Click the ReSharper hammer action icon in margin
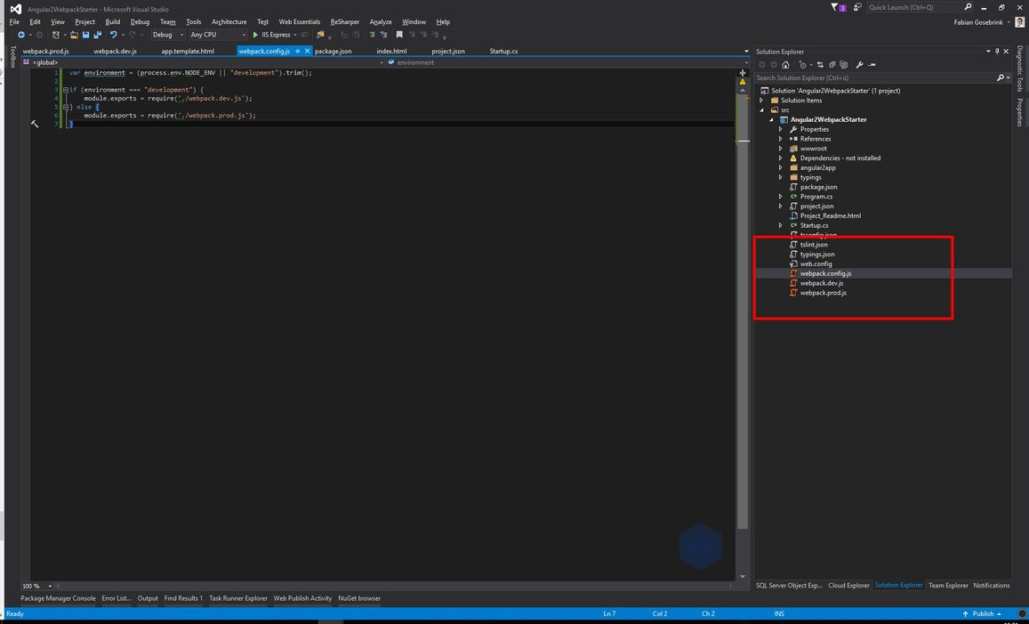Screen dimensions: 1029x624 (35, 124)
